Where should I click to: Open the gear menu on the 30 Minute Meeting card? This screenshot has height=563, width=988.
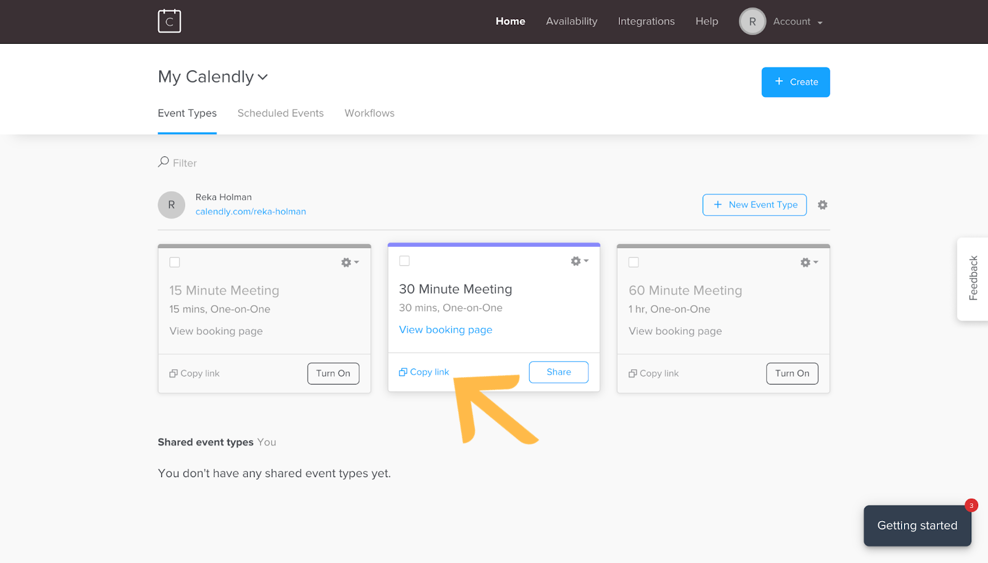tap(576, 261)
